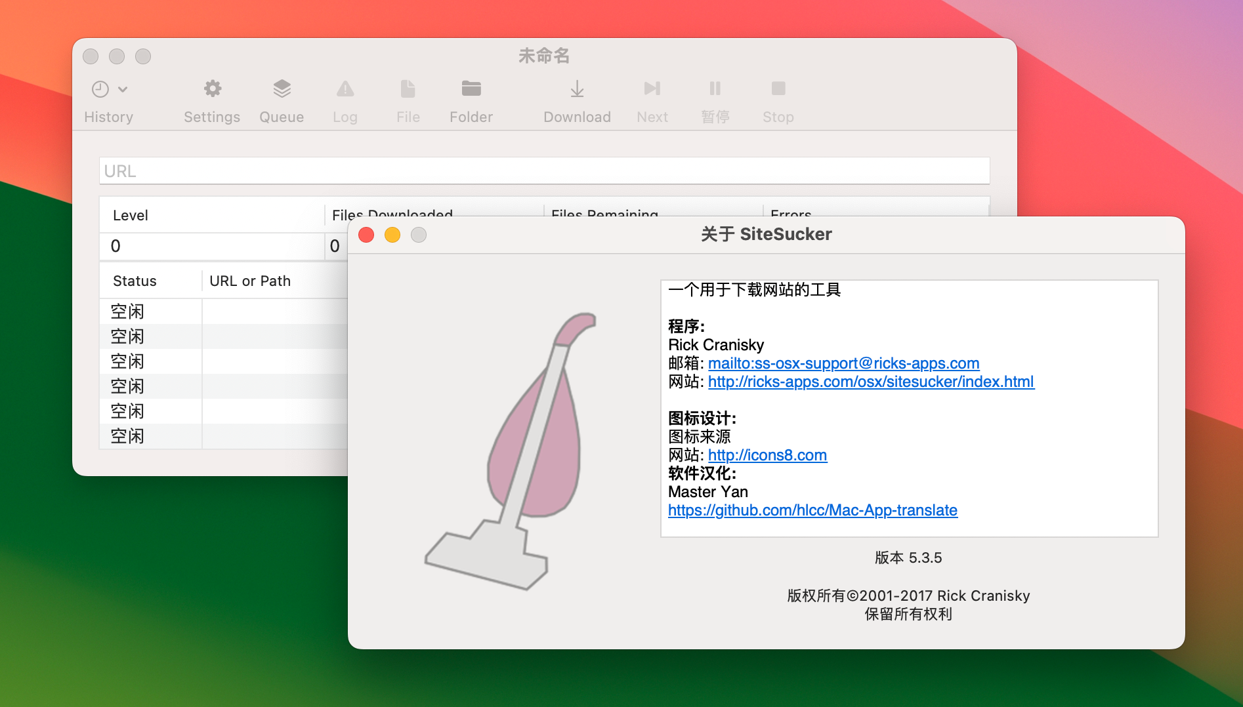Skip using the Next icon

tap(652, 89)
